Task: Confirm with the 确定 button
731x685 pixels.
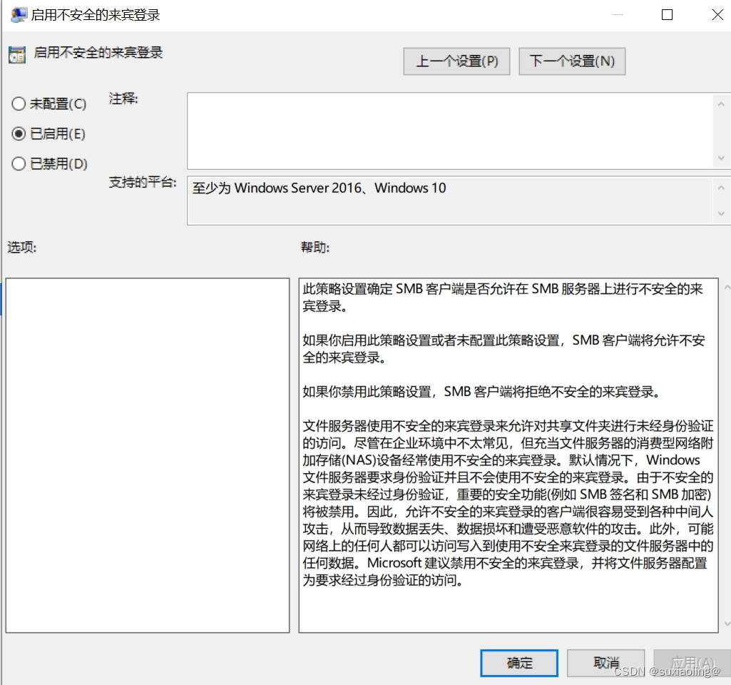Action: [519, 663]
